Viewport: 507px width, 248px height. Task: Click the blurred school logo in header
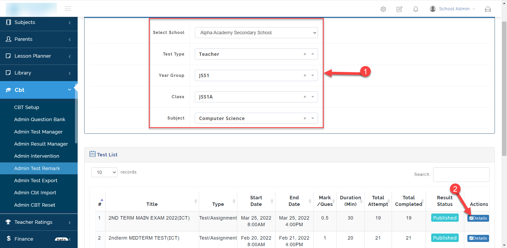31,9
